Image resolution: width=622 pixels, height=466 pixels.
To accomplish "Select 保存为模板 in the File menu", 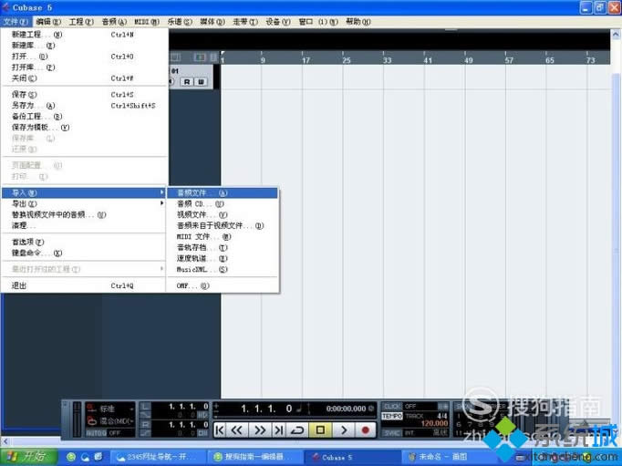I will (x=83, y=128).
